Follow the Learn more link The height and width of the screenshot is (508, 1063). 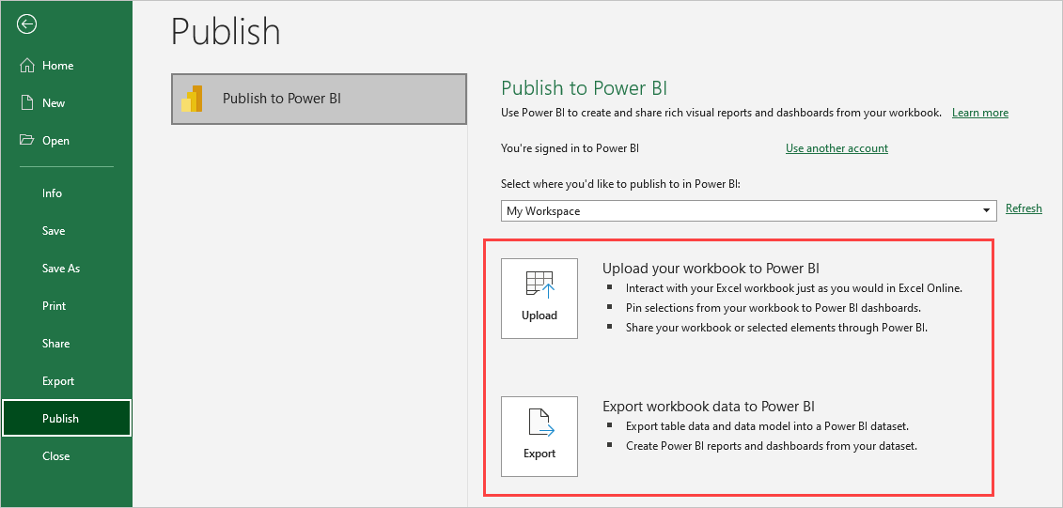tap(980, 113)
